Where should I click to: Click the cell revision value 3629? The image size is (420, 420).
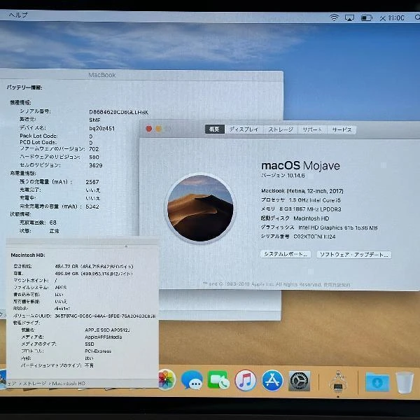(x=96, y=165)
